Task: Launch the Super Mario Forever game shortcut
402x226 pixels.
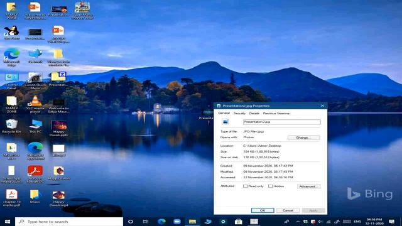Action: coord(82,11)
